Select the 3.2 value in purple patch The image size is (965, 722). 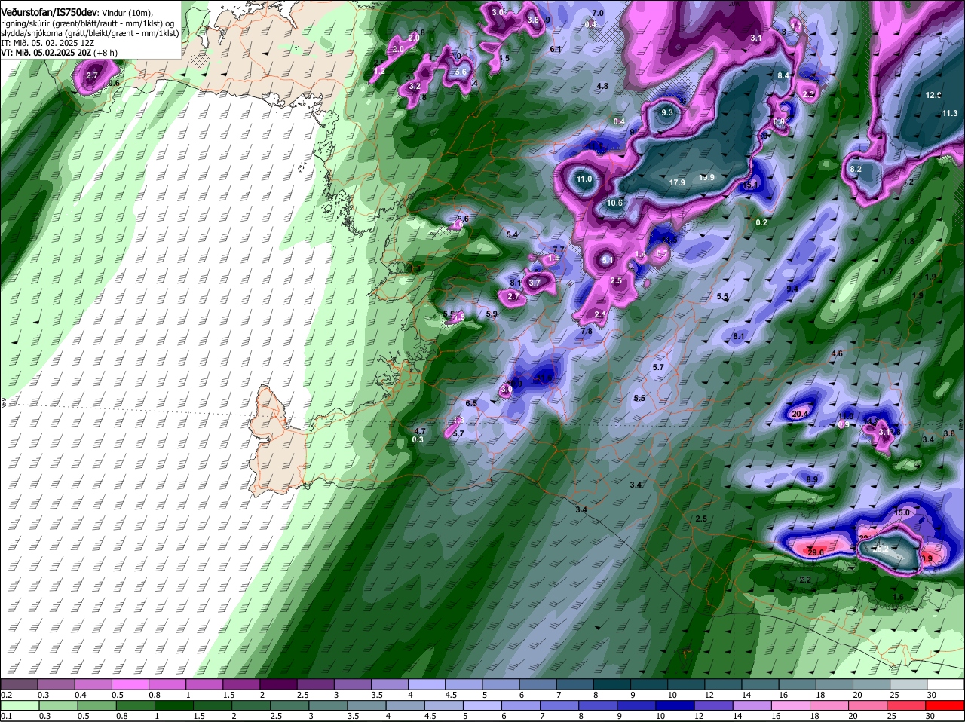pos(415,87)
